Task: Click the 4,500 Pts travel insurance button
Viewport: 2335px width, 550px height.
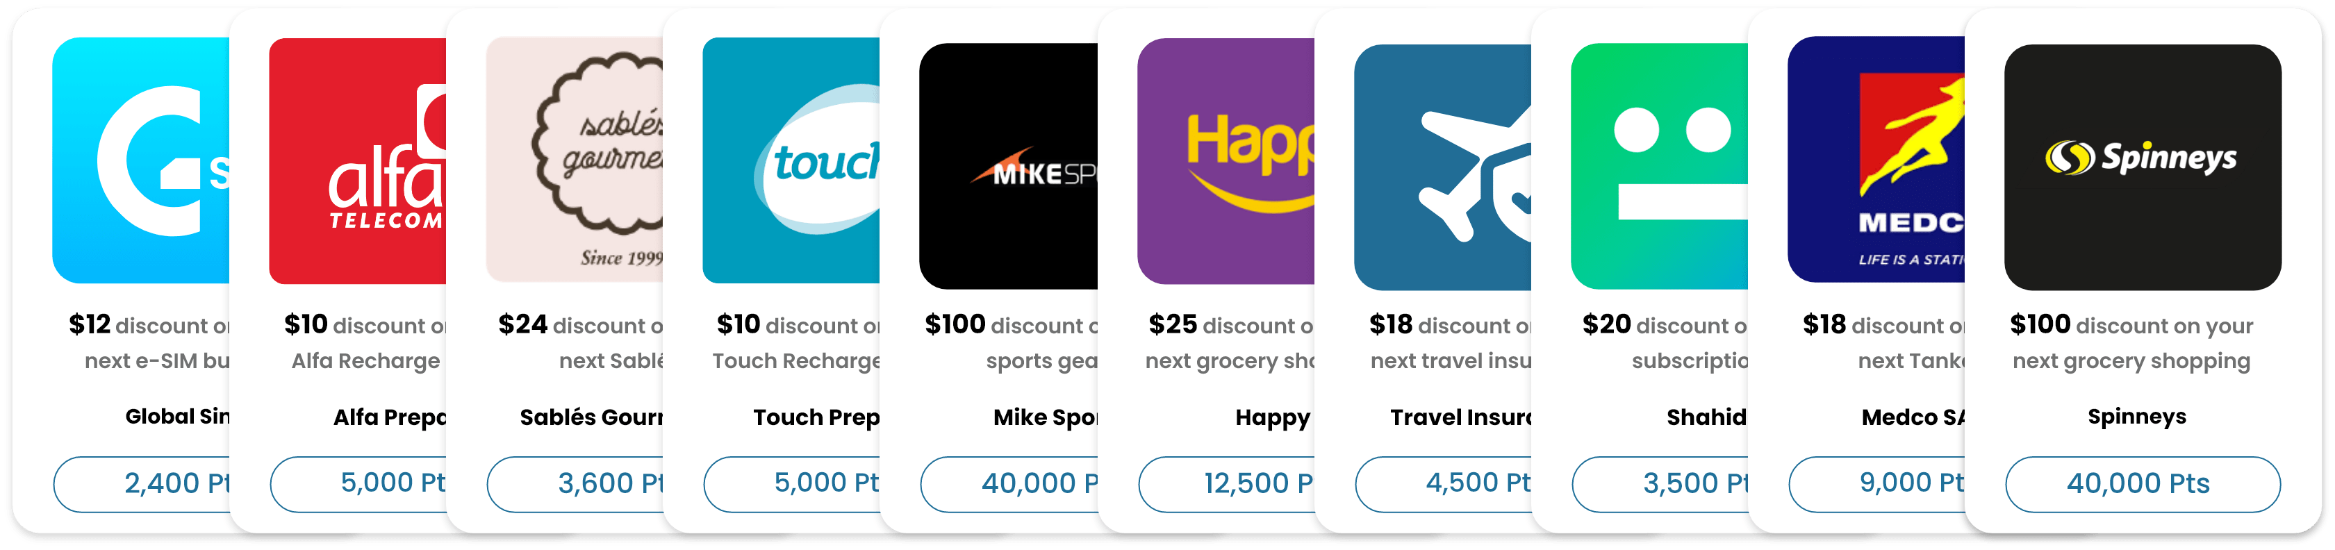Action: [x=1444, y=484]
